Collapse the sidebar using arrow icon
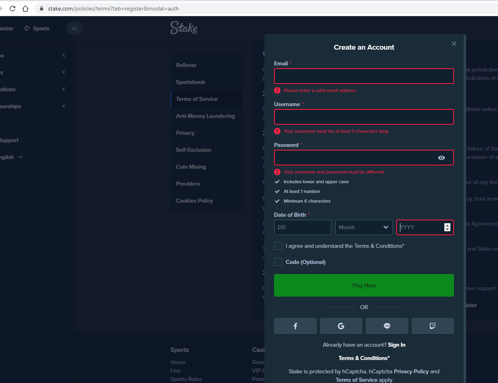This screenshot has width=498, height=383. tap(74, 28)
